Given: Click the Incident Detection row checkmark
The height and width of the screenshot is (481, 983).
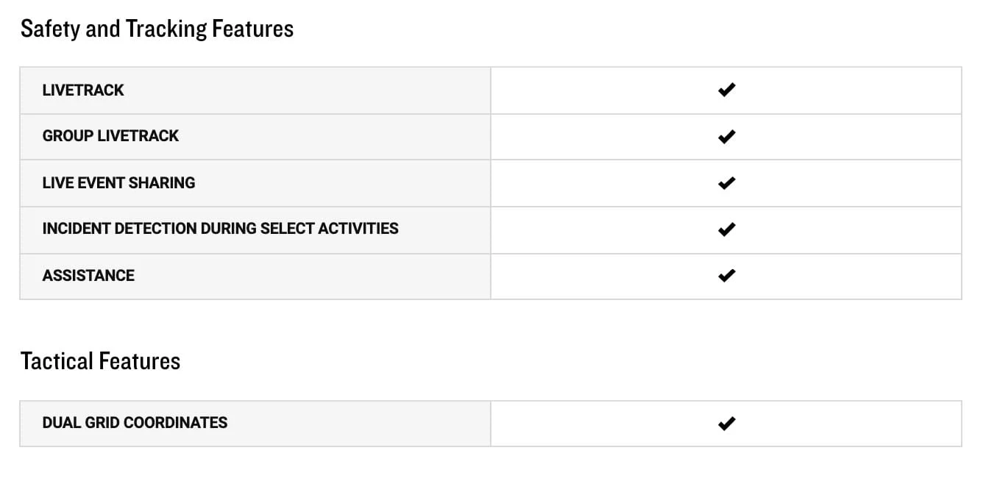Looking at the screenshot, I should click(x=726, y=229).
